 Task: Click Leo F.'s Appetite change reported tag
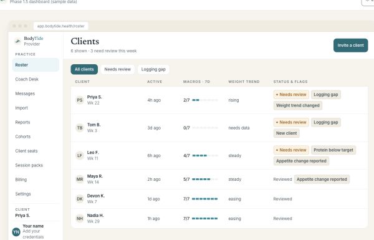[x=301, y=161]
